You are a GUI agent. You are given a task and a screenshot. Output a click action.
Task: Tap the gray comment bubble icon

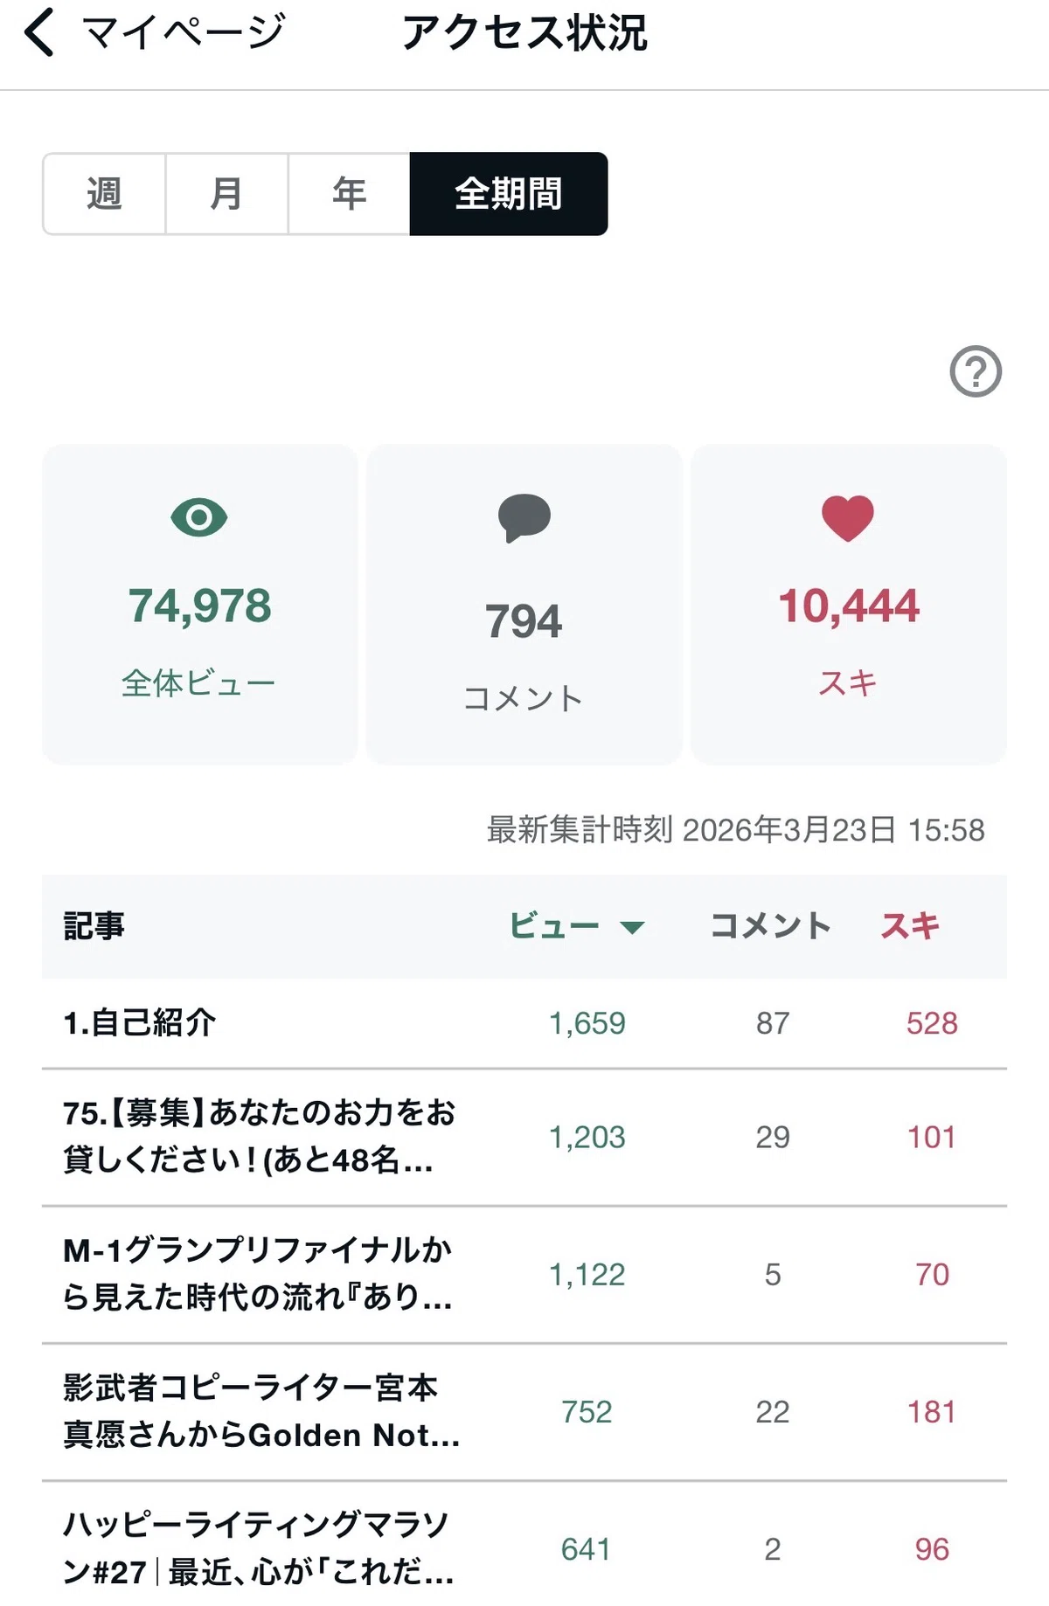point(524,517)
